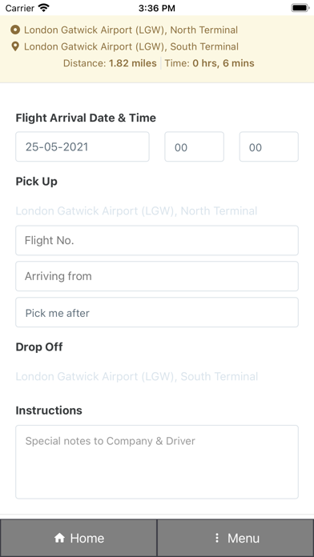The width and height of the screenshot is (314, 557).
Task: Tap the house icon beside Home
Action: pos(59,538)
